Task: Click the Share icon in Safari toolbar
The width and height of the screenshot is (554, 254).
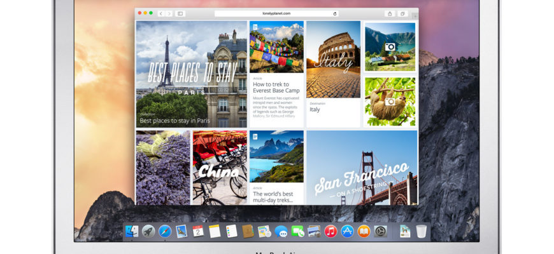Action: click(x=389, y=13)
